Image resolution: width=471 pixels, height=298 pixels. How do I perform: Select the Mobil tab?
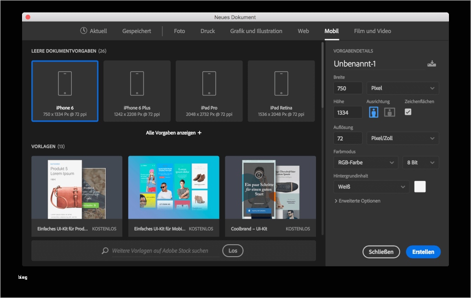click(x=332, y=31)
